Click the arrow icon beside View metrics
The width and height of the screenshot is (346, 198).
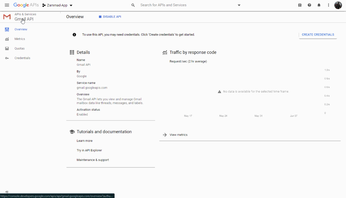pyautogui.click(x=165, y=135)
